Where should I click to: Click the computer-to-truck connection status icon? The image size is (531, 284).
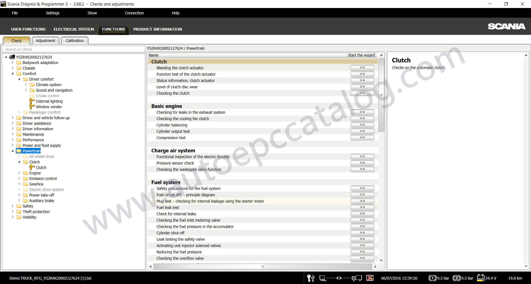tap(341, 278)
